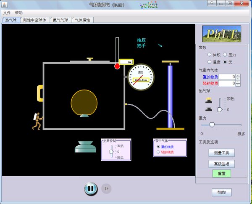The width and height of the screenshot is (252, 204).
Task: Open the 文件 menu
Action: coord(7,13)
